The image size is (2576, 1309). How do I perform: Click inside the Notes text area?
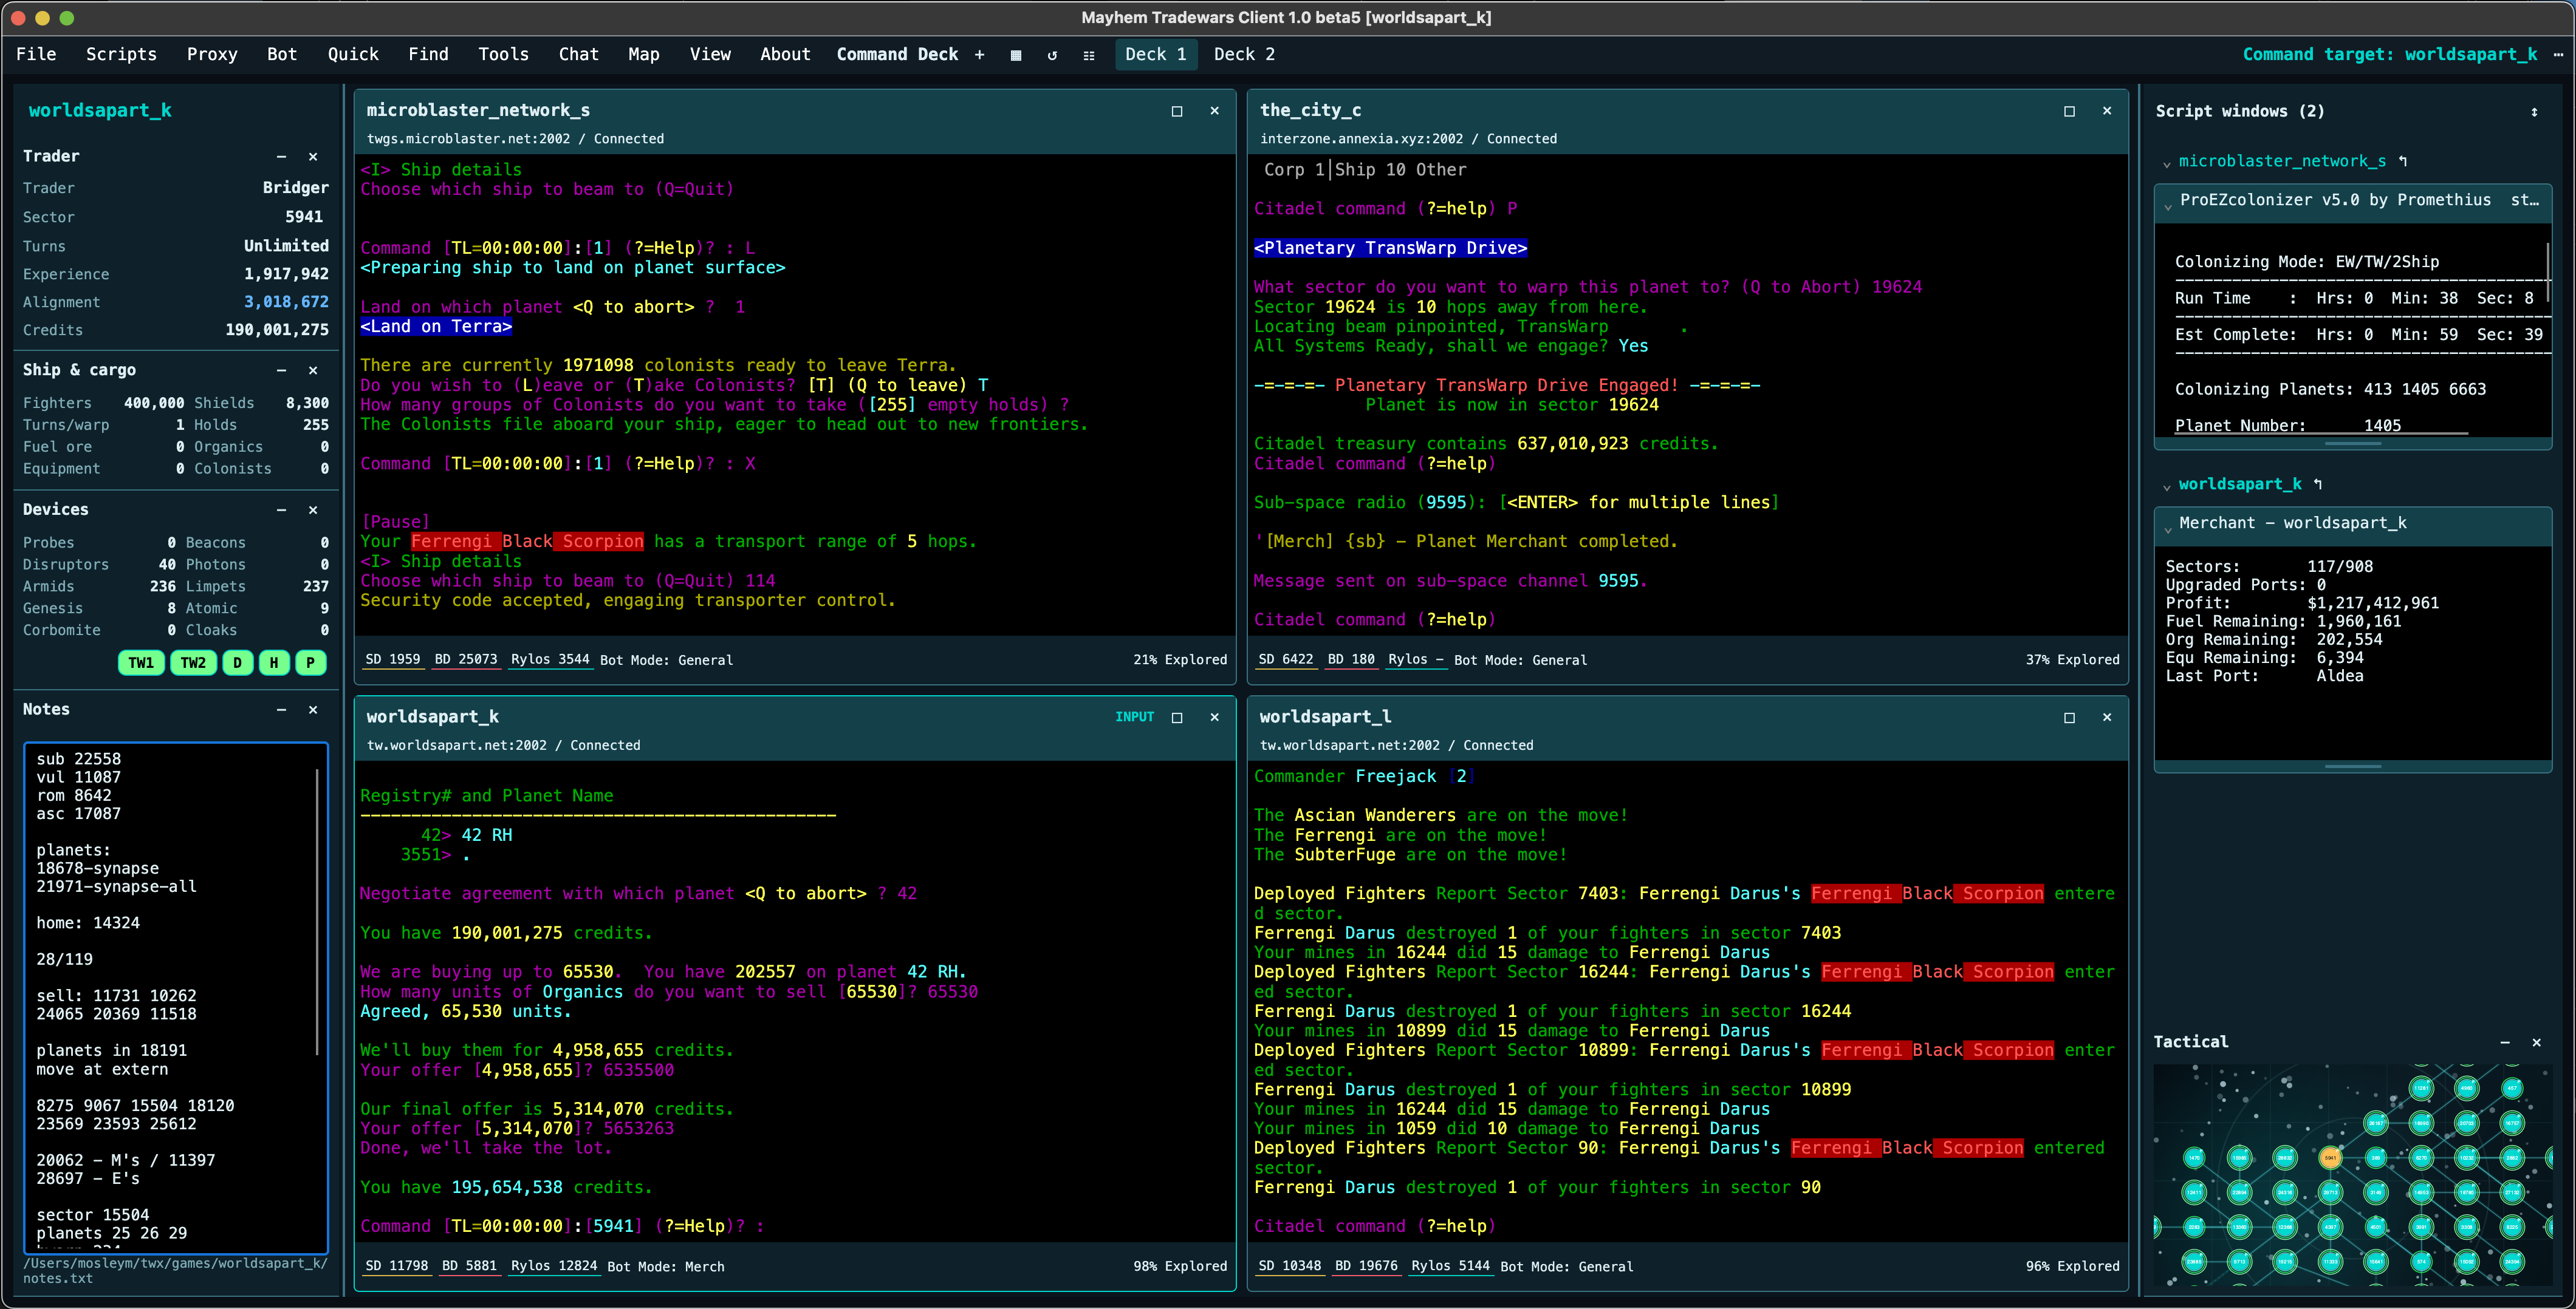[x=176, y=998]
